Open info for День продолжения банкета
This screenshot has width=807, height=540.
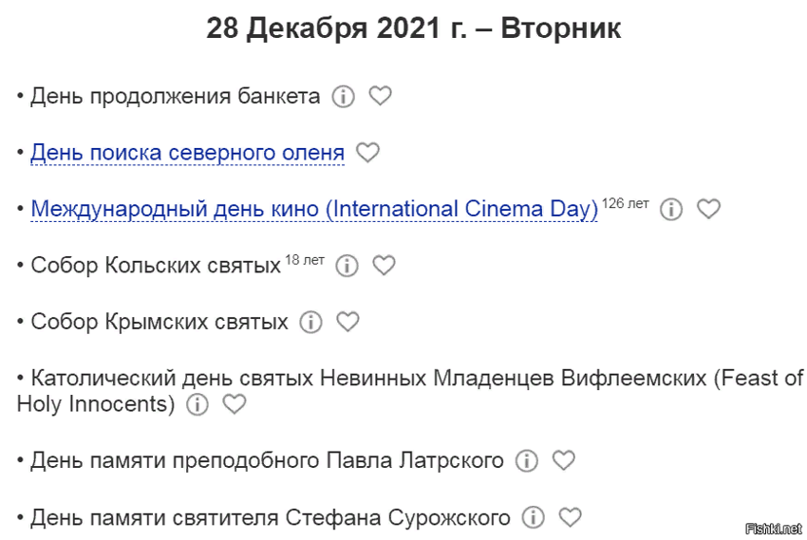tap(344, 97)
